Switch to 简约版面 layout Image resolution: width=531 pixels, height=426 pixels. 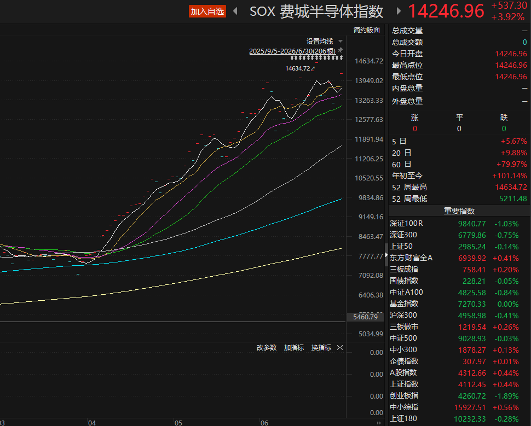[366, 30]
